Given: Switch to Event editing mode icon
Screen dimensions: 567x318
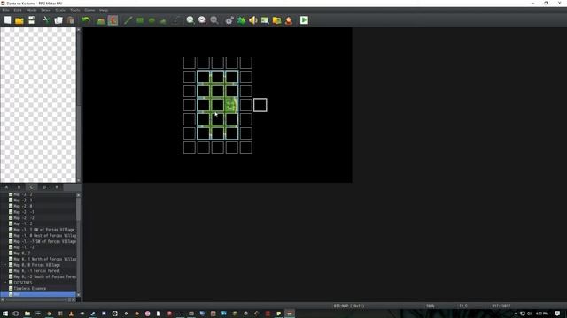Looking at the screenshot, I should (113, 20).
